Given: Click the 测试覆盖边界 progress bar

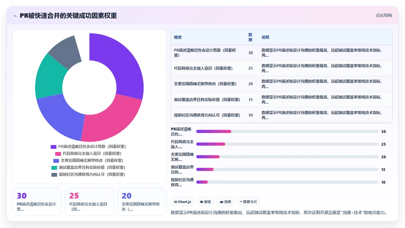Looking at the screenshot, I should click(287, 169).
